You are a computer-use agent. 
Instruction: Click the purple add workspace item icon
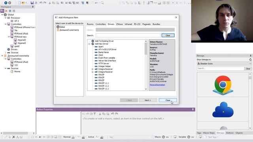coord(2,11)
